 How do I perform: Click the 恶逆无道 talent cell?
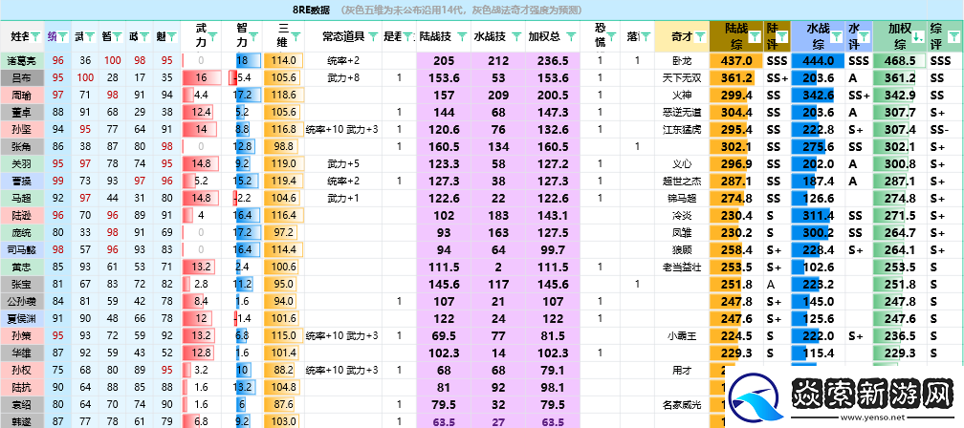[682, 113]
